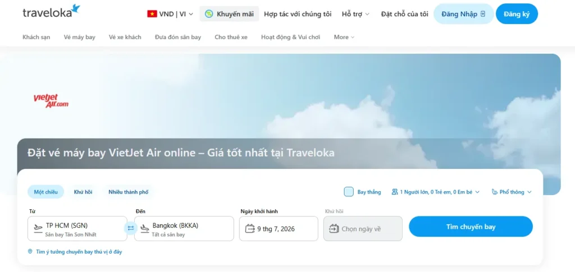Click the Đăng Nhập button
The height and width of the screenshot is (272, 575).
click(463, 14)
